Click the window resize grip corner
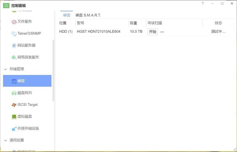Image resolution: width=237 pixels, height=152 pixels. (235, 149)
